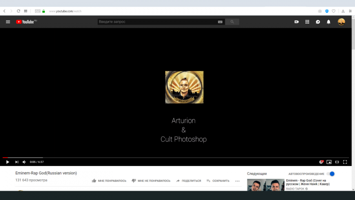Open Eminem - Rap God cover title link

[308, 182]
